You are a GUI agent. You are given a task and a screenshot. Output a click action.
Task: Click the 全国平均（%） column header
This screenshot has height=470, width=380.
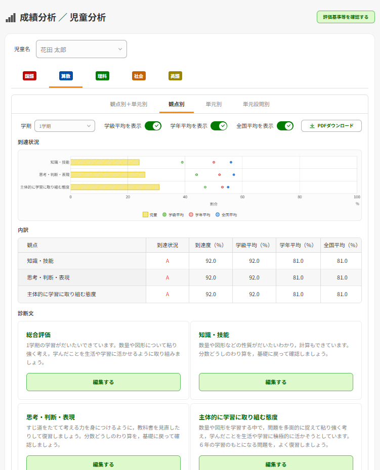coord(342,245)
